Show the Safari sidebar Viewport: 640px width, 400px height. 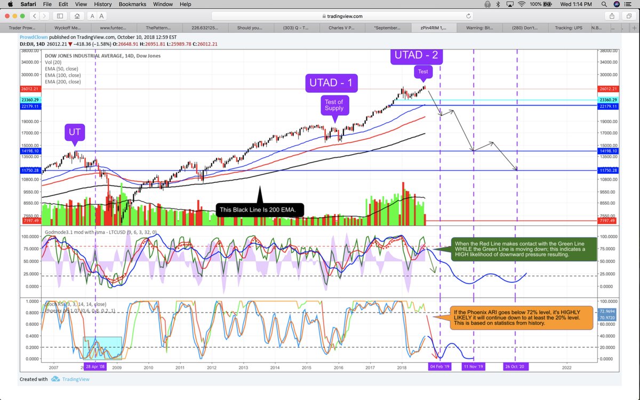pos(60,17)
